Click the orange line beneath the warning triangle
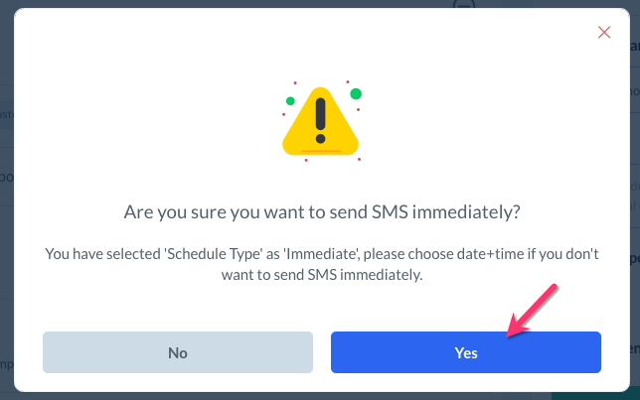The image size is (640, 400). pyautogui.click(x=318, y=151)
